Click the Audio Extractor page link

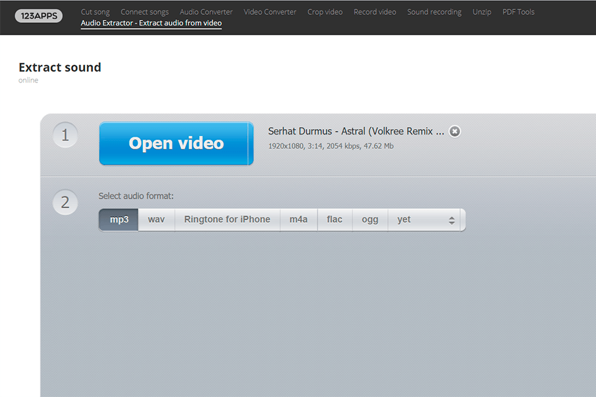pos(151,23)
